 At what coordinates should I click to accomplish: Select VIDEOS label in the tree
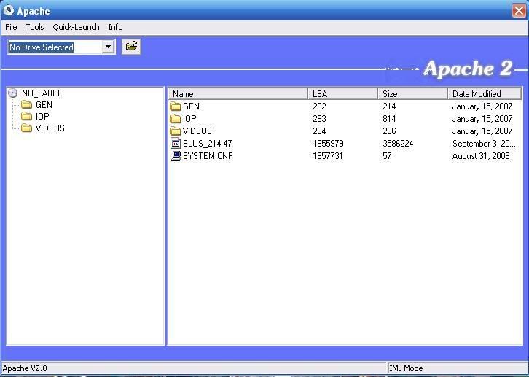click(x=50, y=128)
